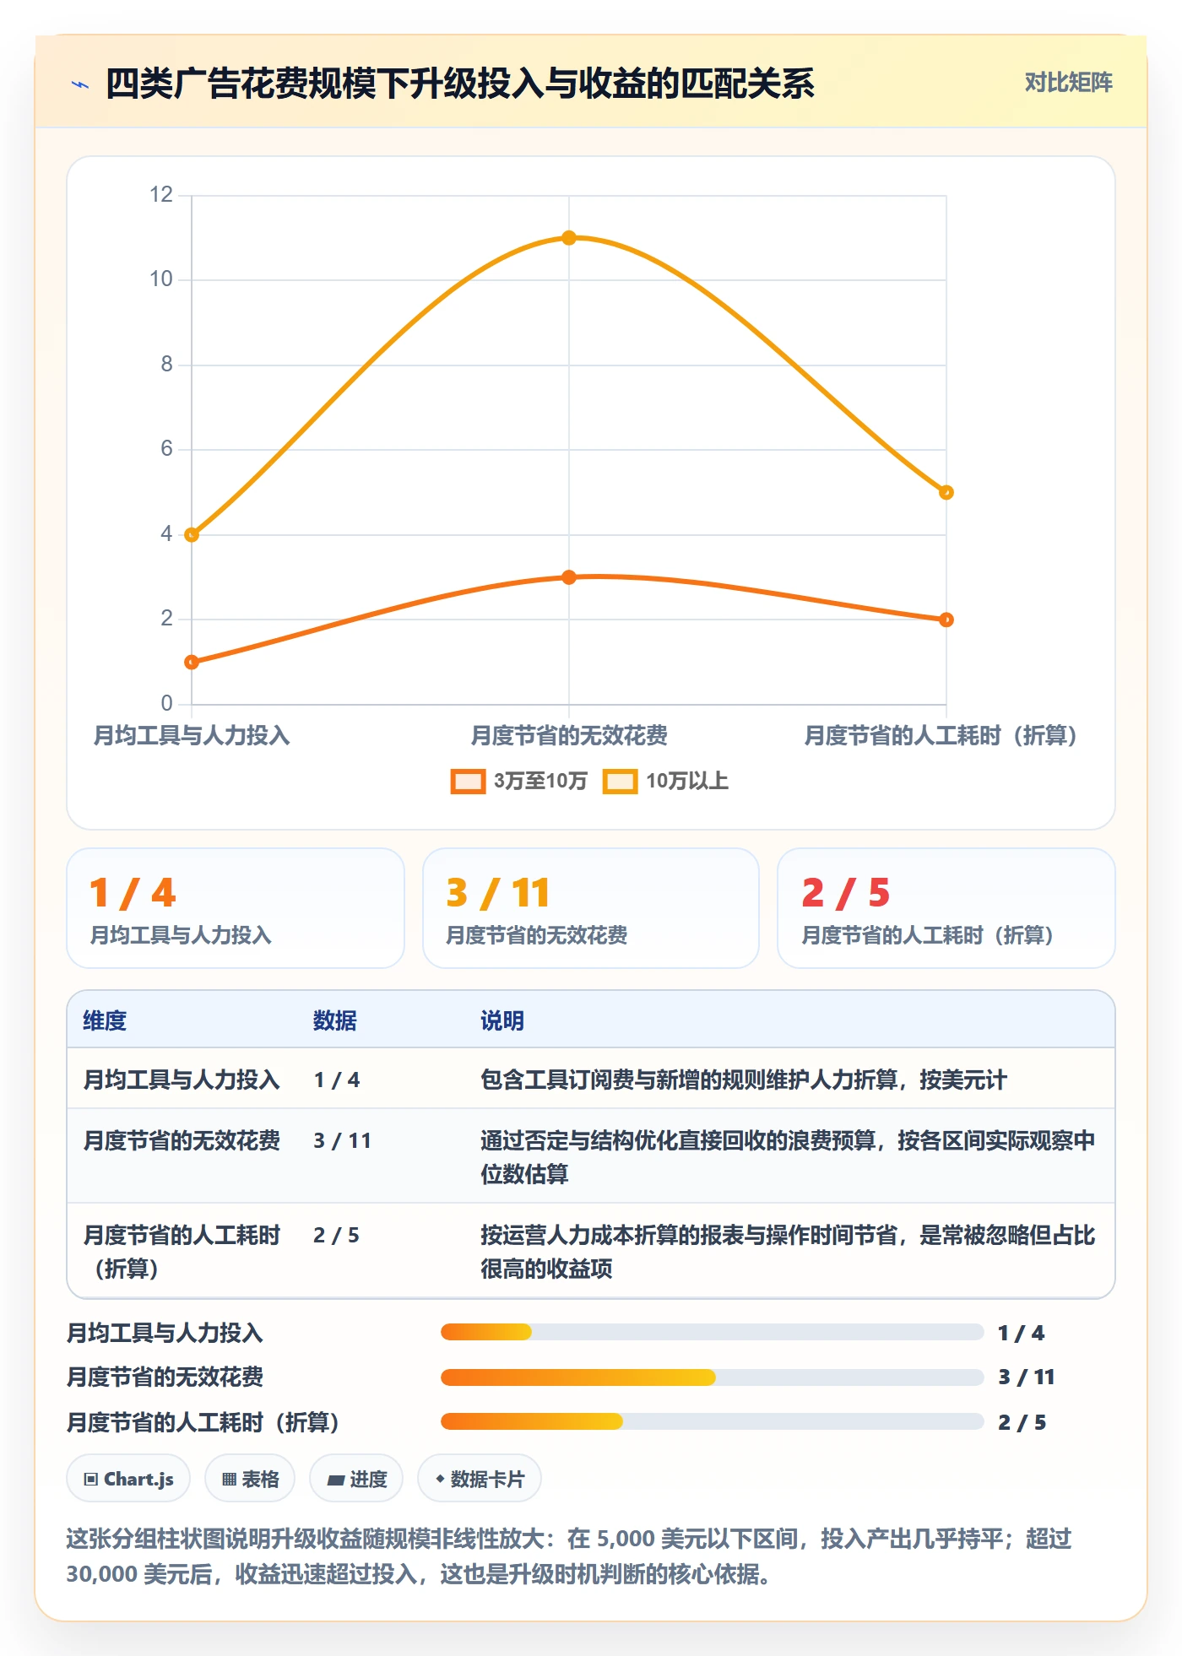Viewport: 1182px width, 1656px height.
Task: Select the 表格 tag chip
Action: [x=250, y=1479]
